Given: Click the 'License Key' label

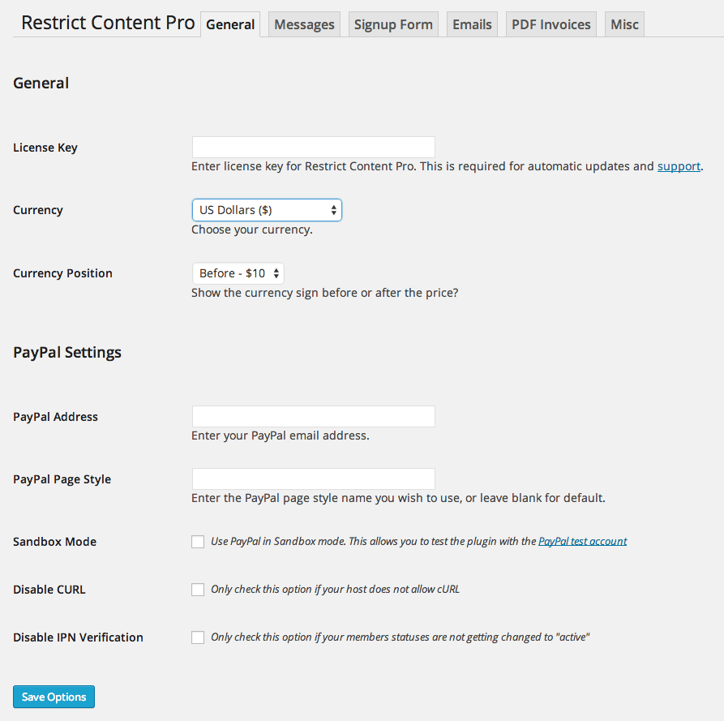Looking at the screenshot, I should click(x=45, y=148).
